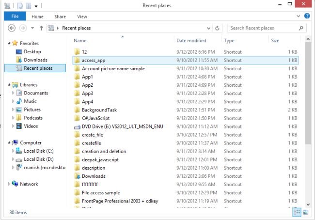Click the Videos library film icon

coord(19,126)
